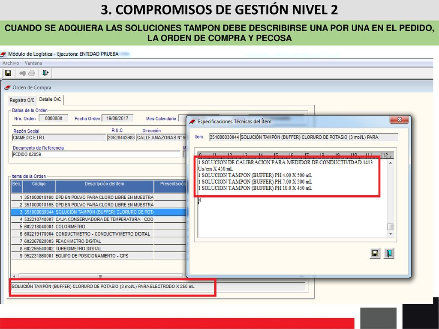
Task: Select the Detalle O/C tab
Action: pos(50,99)
